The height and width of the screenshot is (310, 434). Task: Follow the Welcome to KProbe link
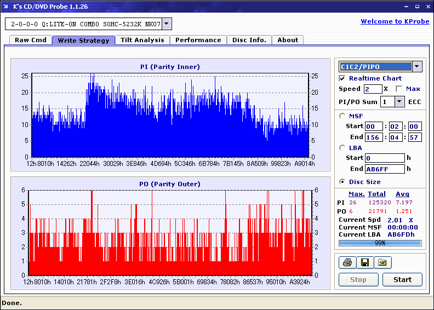coord(394,21)
